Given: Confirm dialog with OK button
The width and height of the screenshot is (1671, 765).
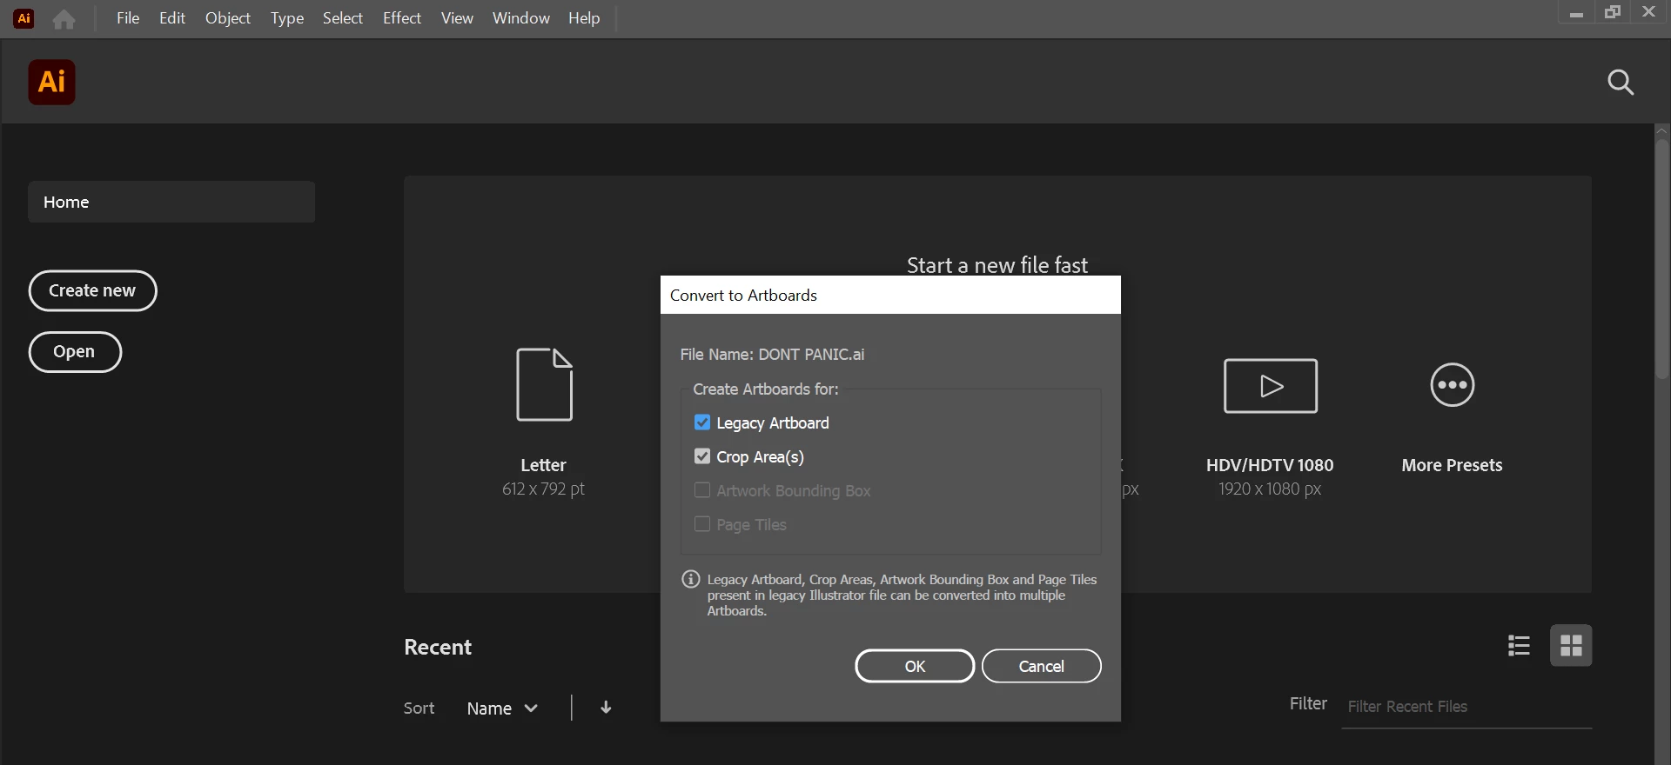Looking at the screenshot, I should tap(915, 666).
